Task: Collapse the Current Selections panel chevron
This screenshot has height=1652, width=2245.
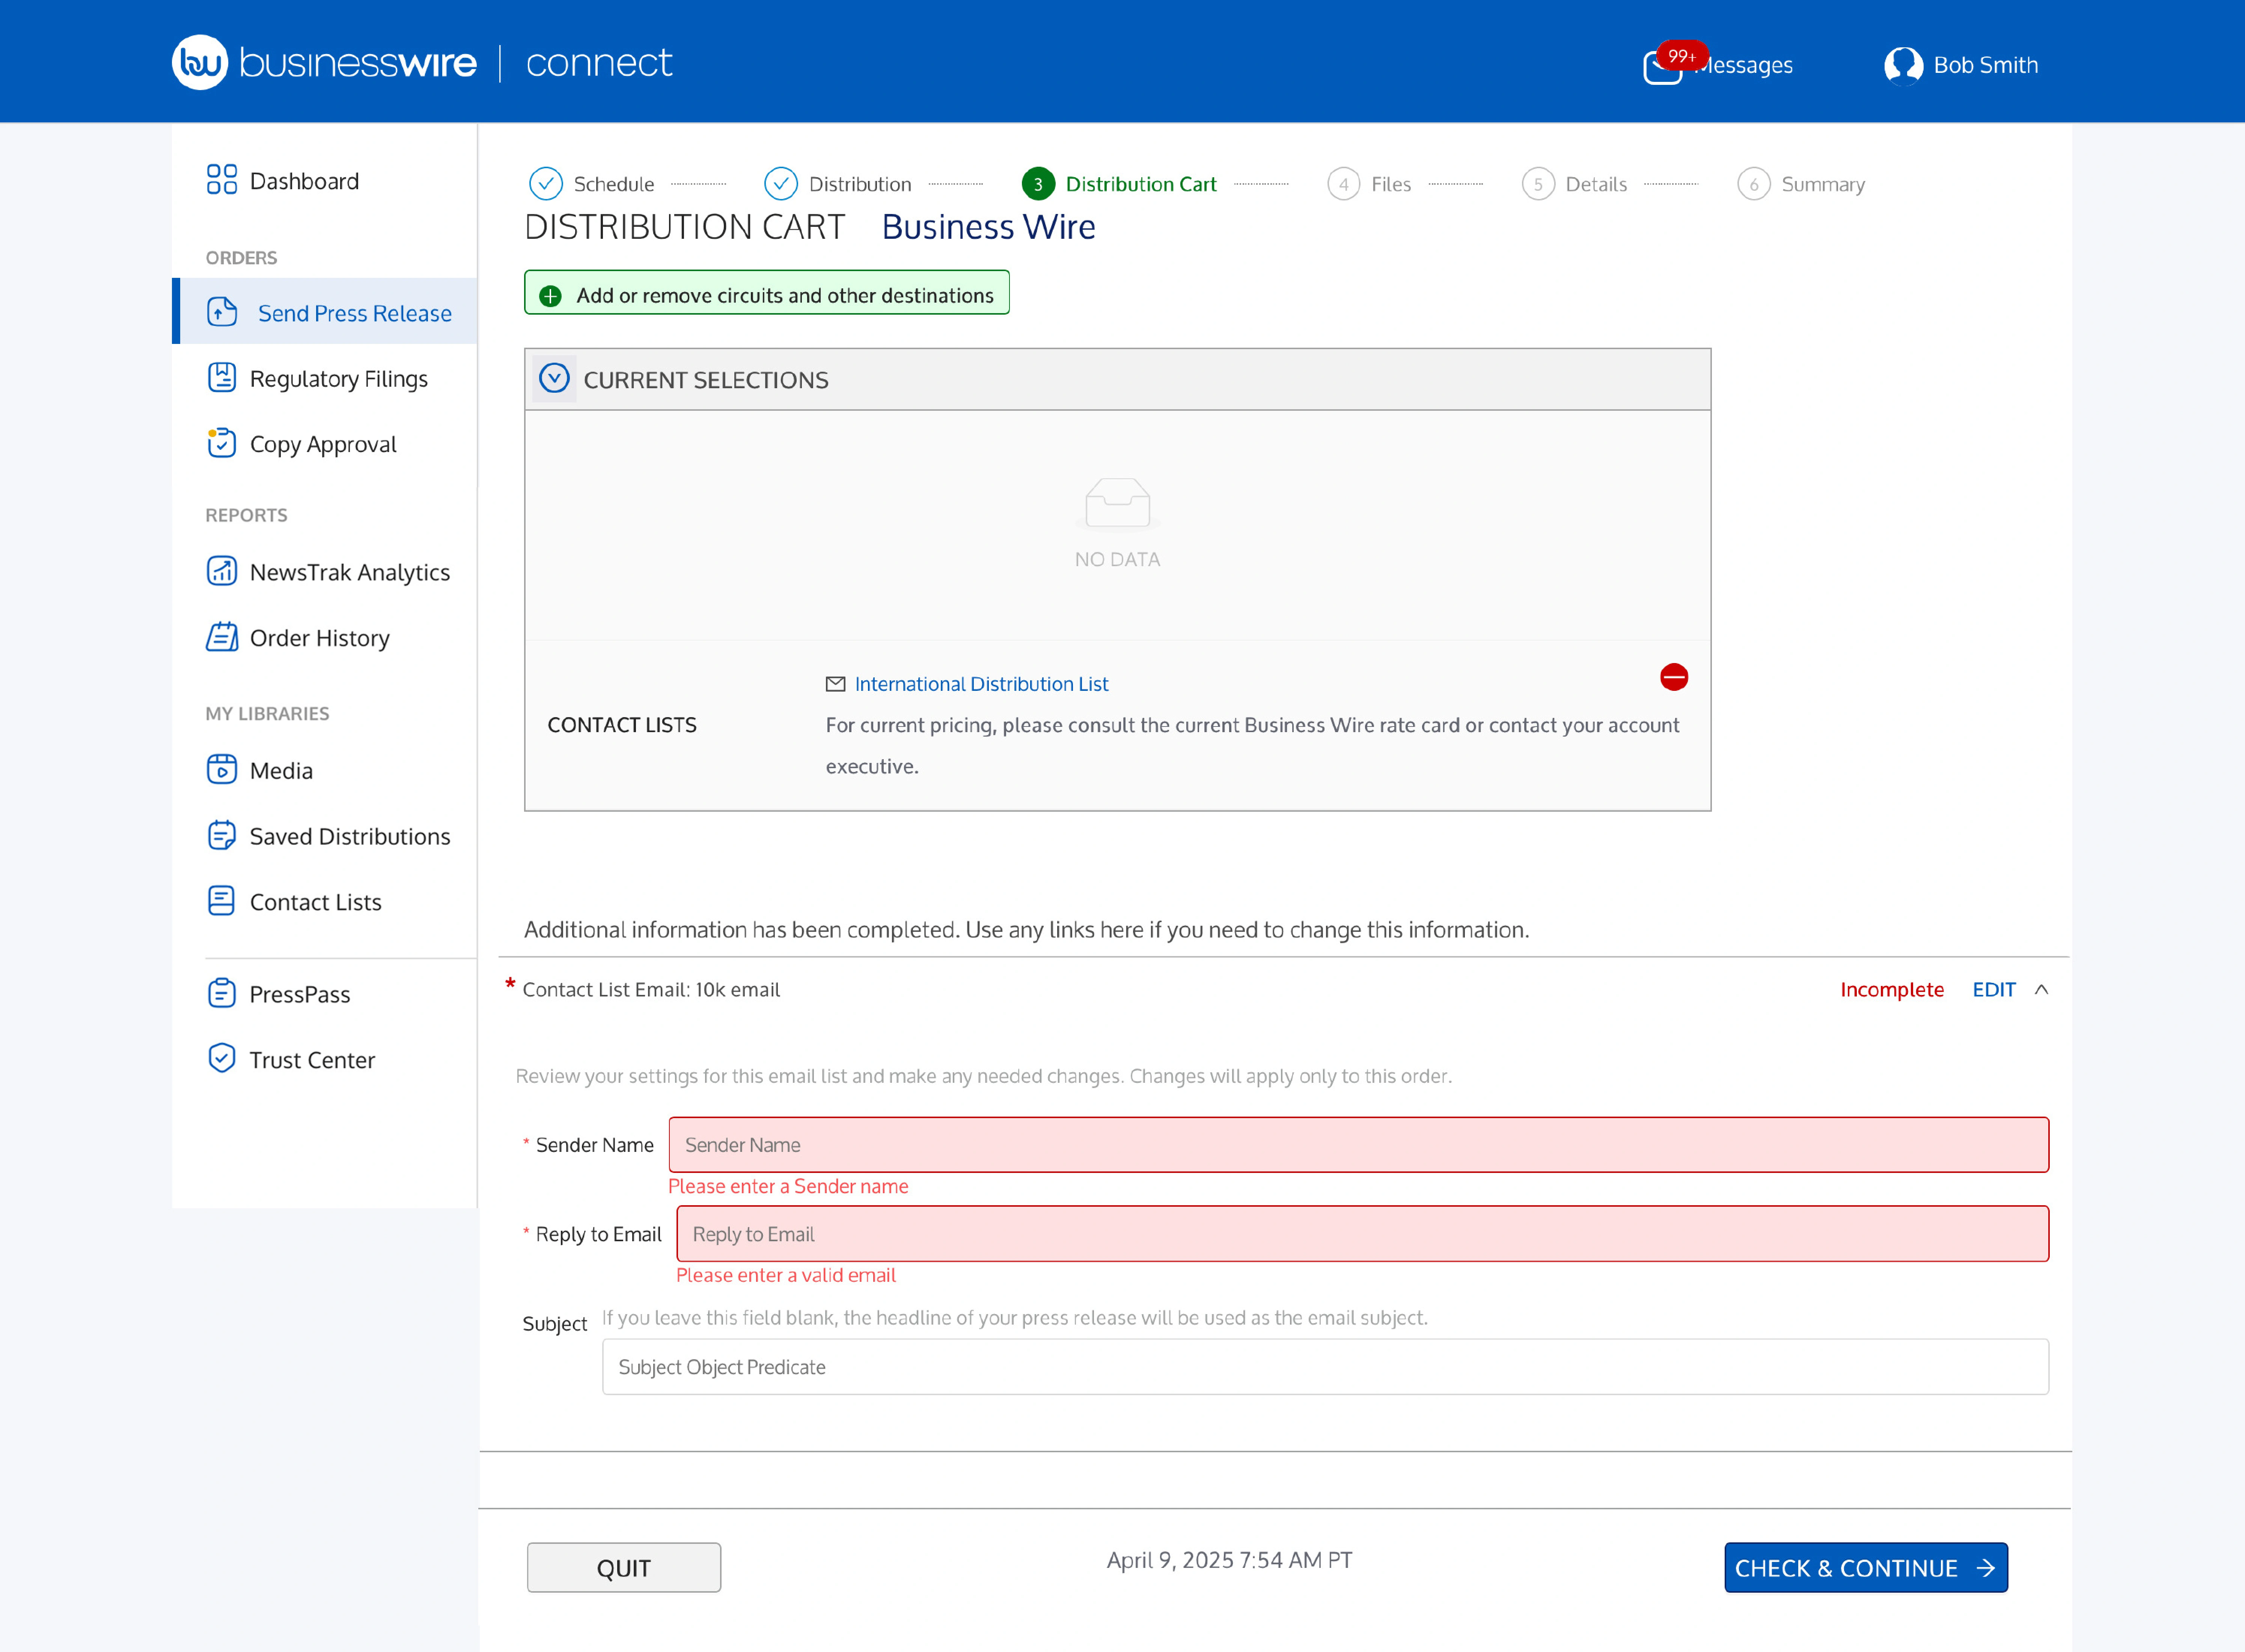Action: coord(554,379)
